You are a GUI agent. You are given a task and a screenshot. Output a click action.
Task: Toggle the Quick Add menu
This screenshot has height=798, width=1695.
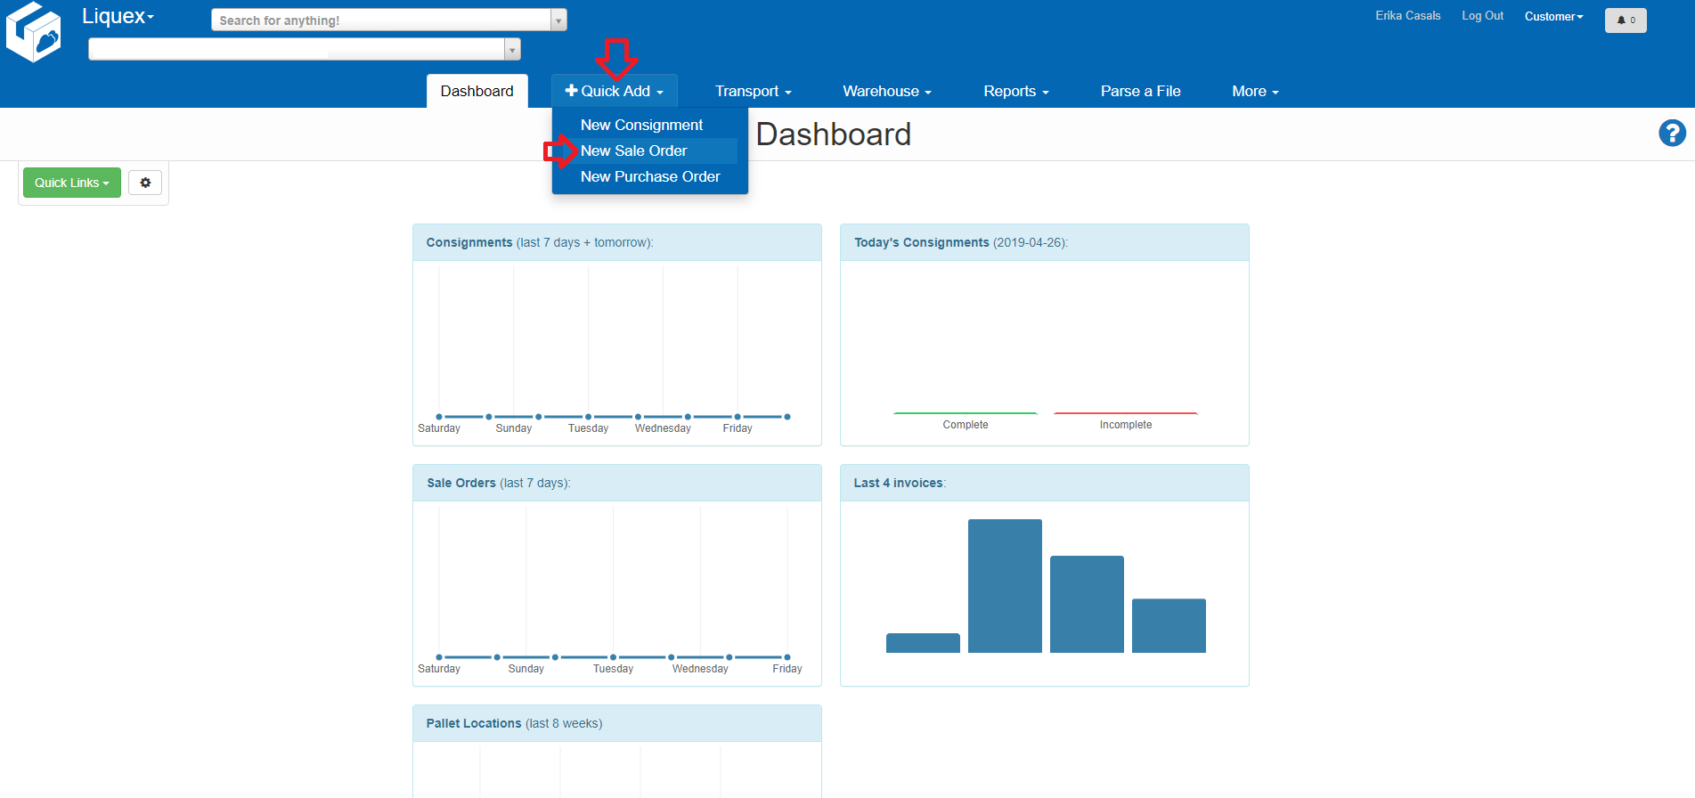click(x=615, y=91)
